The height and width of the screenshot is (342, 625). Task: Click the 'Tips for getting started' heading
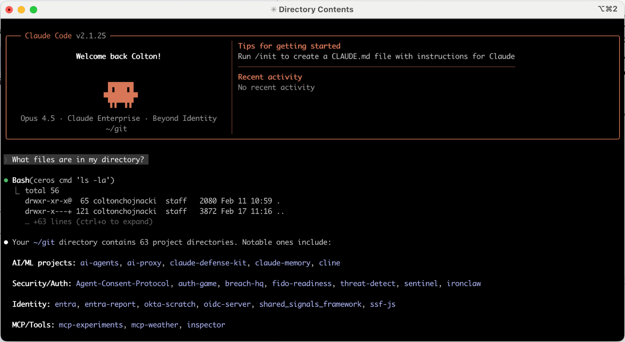289,46
